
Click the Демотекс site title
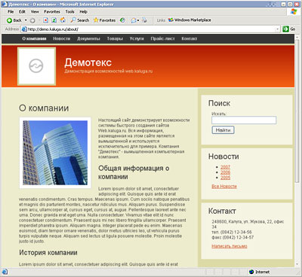pos(88,62)
